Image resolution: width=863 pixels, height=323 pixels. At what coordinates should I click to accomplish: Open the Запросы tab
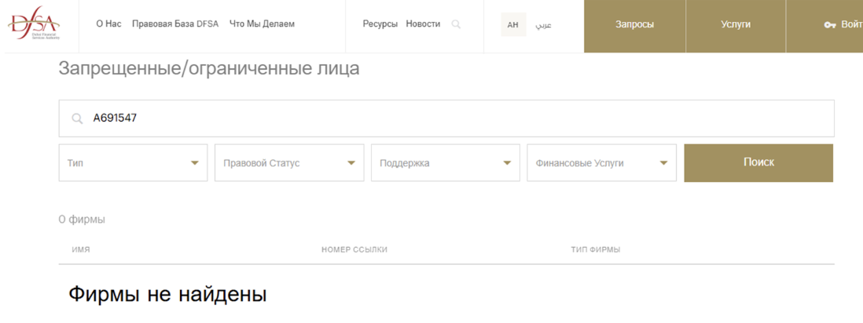pyautogui.click(x=634, y=25)
